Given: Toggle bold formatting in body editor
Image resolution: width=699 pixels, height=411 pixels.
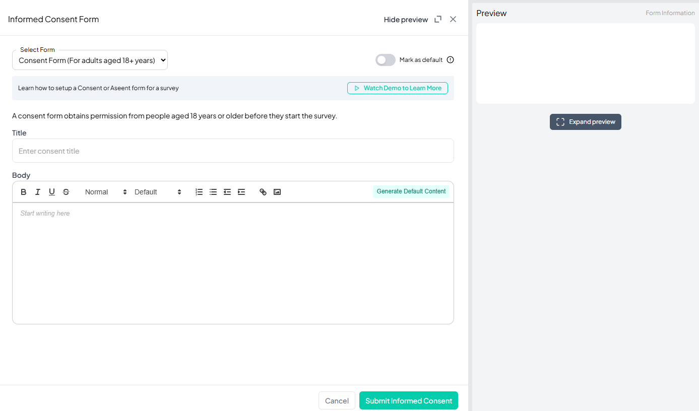Looking at the screenshot, I should (x=24, y=192).
